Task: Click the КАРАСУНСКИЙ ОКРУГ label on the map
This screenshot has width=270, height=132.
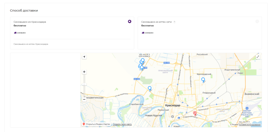Action: click(222, 110)
